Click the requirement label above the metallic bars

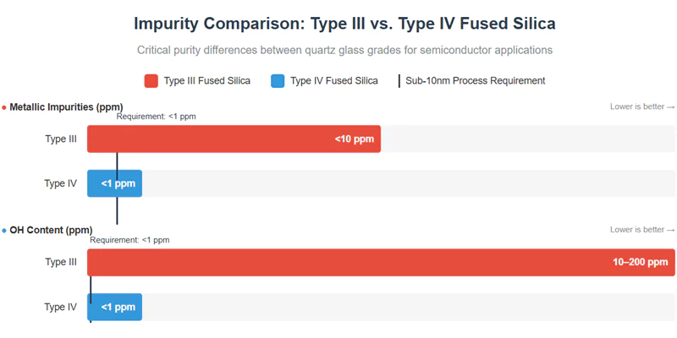point(156,117)
